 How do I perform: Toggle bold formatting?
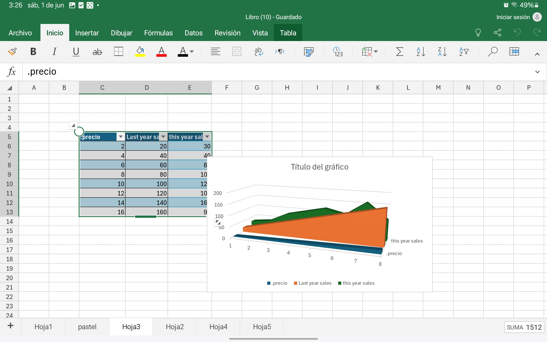(33, 52)
